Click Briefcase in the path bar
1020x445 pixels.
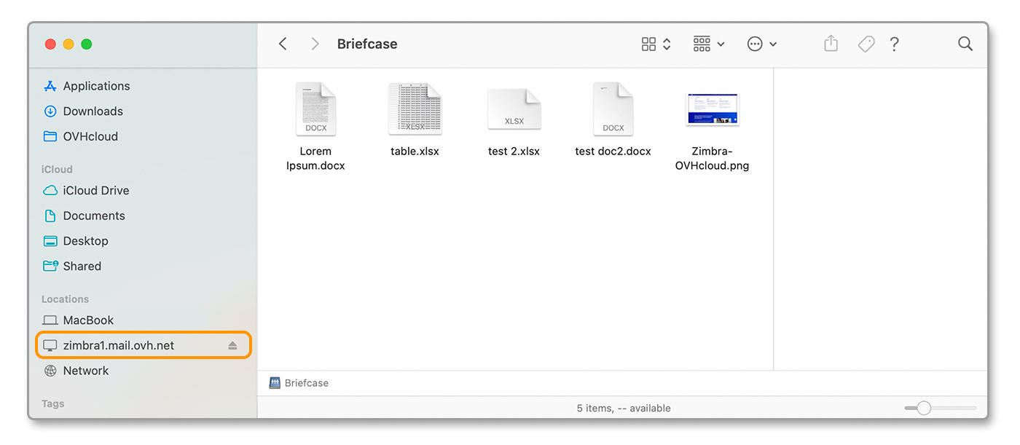tap(306, 383)
